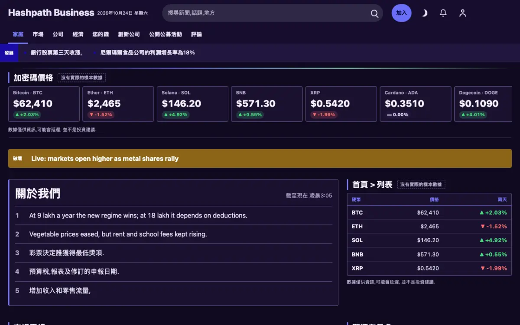Select the 公司 tab
The width and height of the screenshot is (520, 325).
[58, 34]
